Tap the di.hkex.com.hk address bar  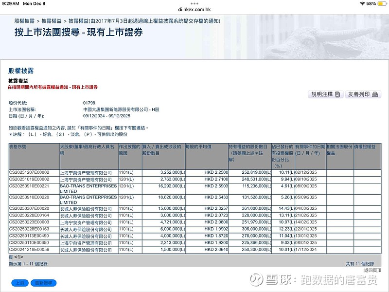[194, 9]
